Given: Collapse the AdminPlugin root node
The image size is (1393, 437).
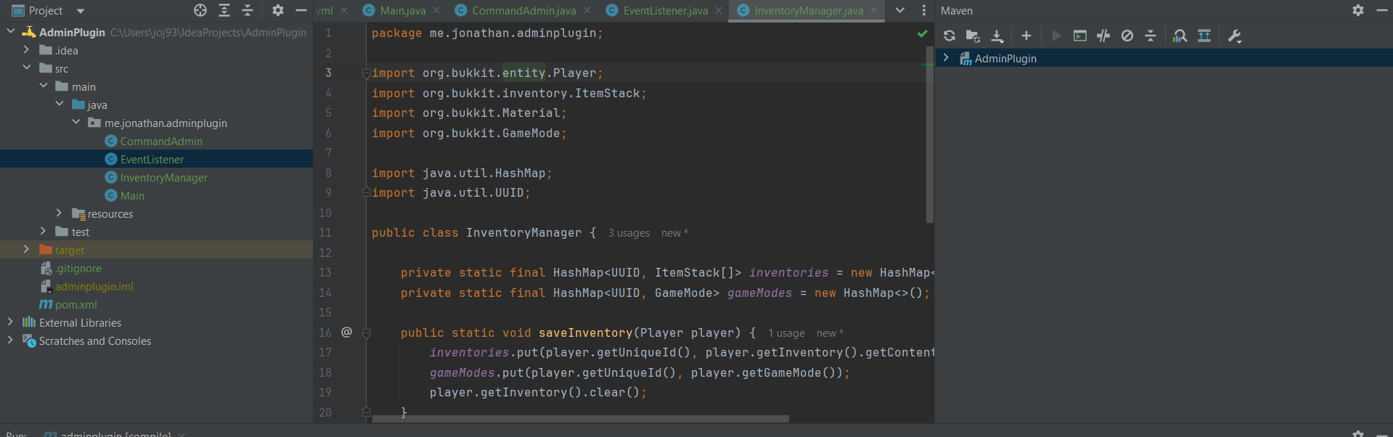Looking at the screenshot, I should tap(10, 31).
